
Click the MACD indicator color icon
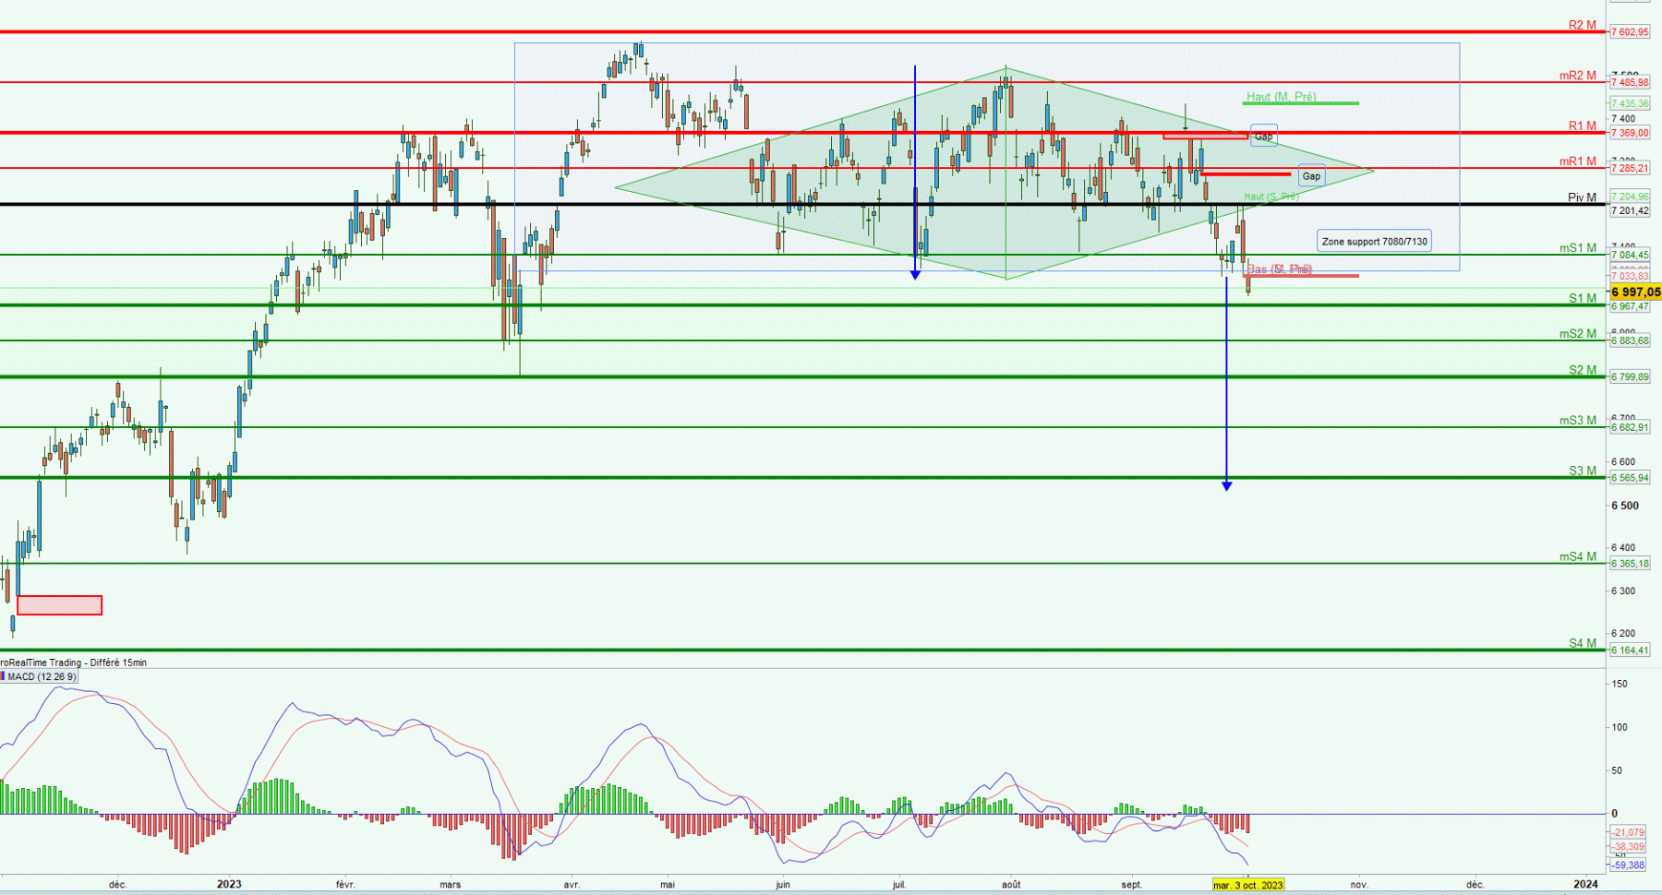tap(3, 677)
